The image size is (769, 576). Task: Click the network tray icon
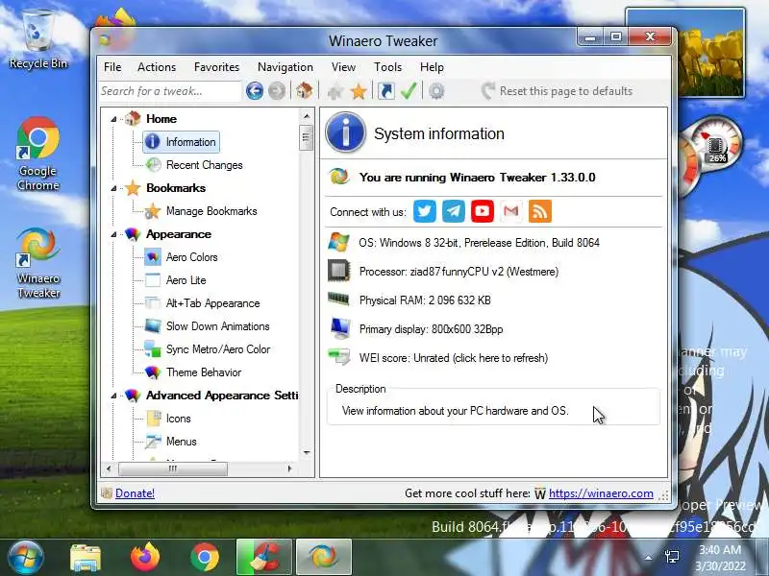[672, 557]
